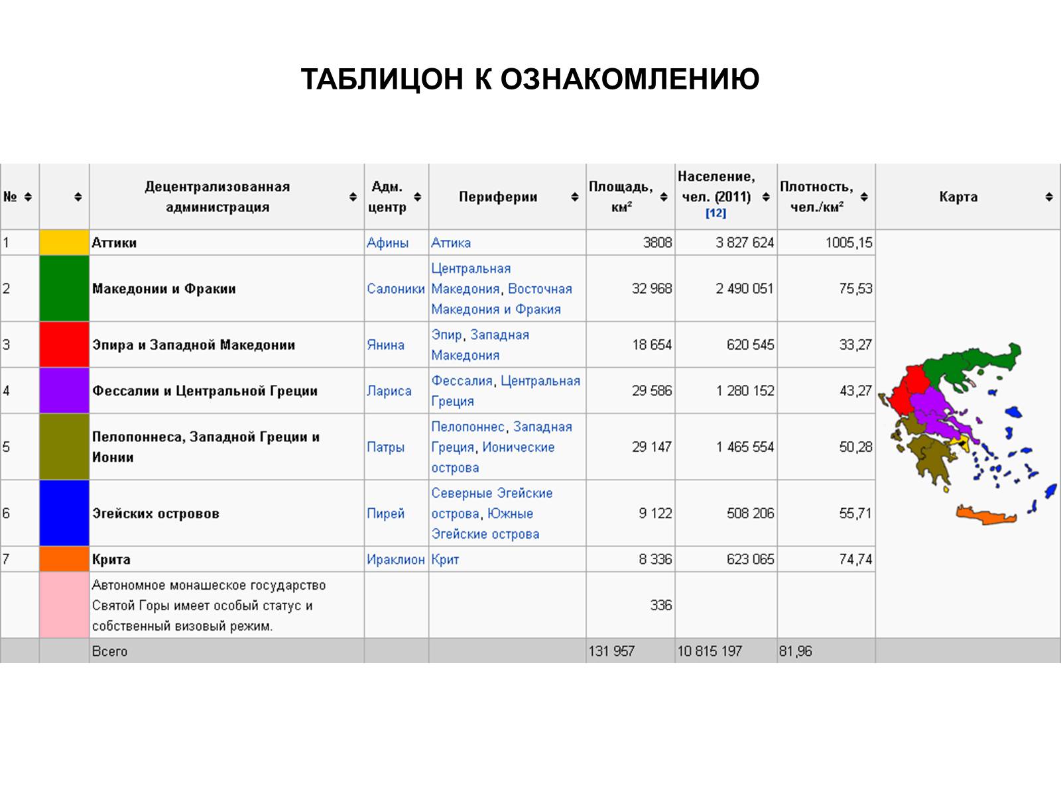Image resolution: width=1061 pixels, height=795 pixels.
Task: Select the Македонии и Фракии row name
Action: [164, 289]
